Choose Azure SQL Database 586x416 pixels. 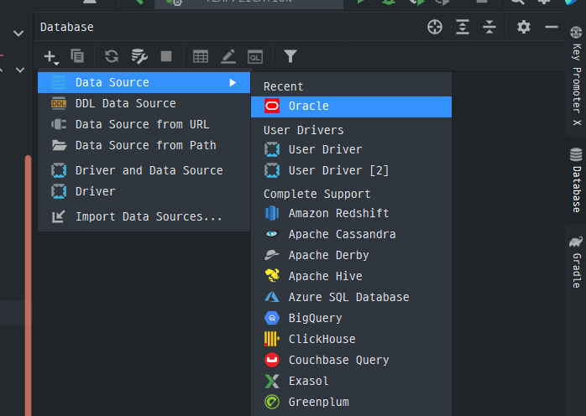click(x=351, y=297)
